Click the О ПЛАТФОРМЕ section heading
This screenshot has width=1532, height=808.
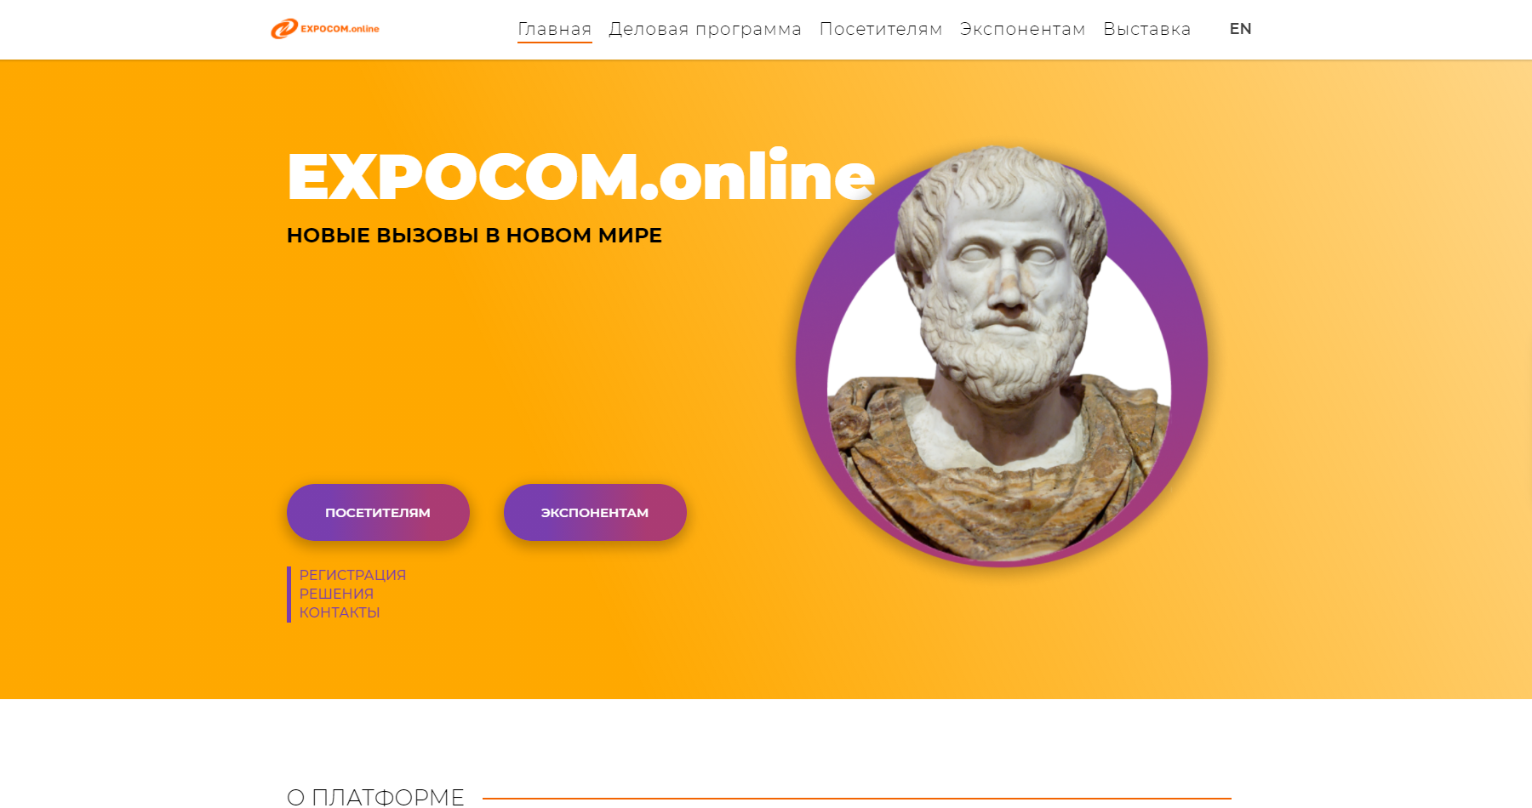click(375, 797)
